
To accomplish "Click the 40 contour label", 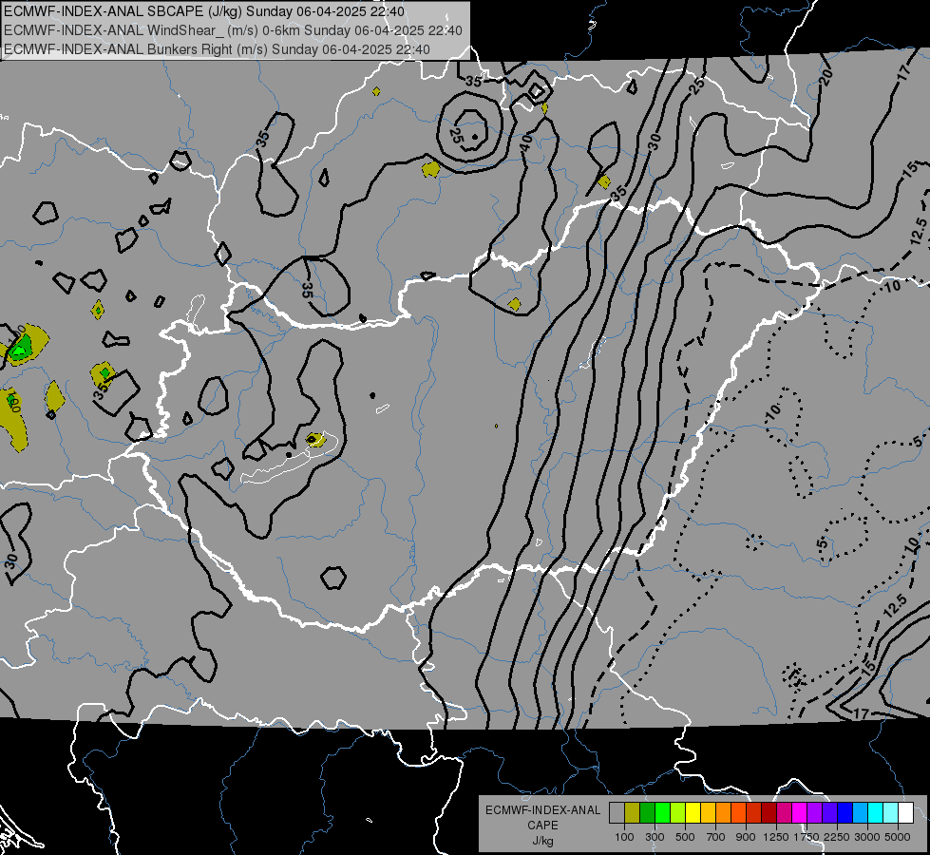I will click(x=526, y=144).
